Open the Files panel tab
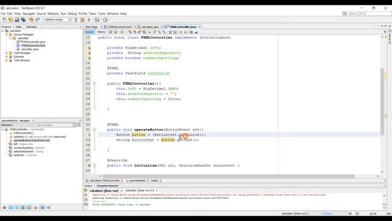Viewport: 392px width, 221px height. click(x=19, y=27)
